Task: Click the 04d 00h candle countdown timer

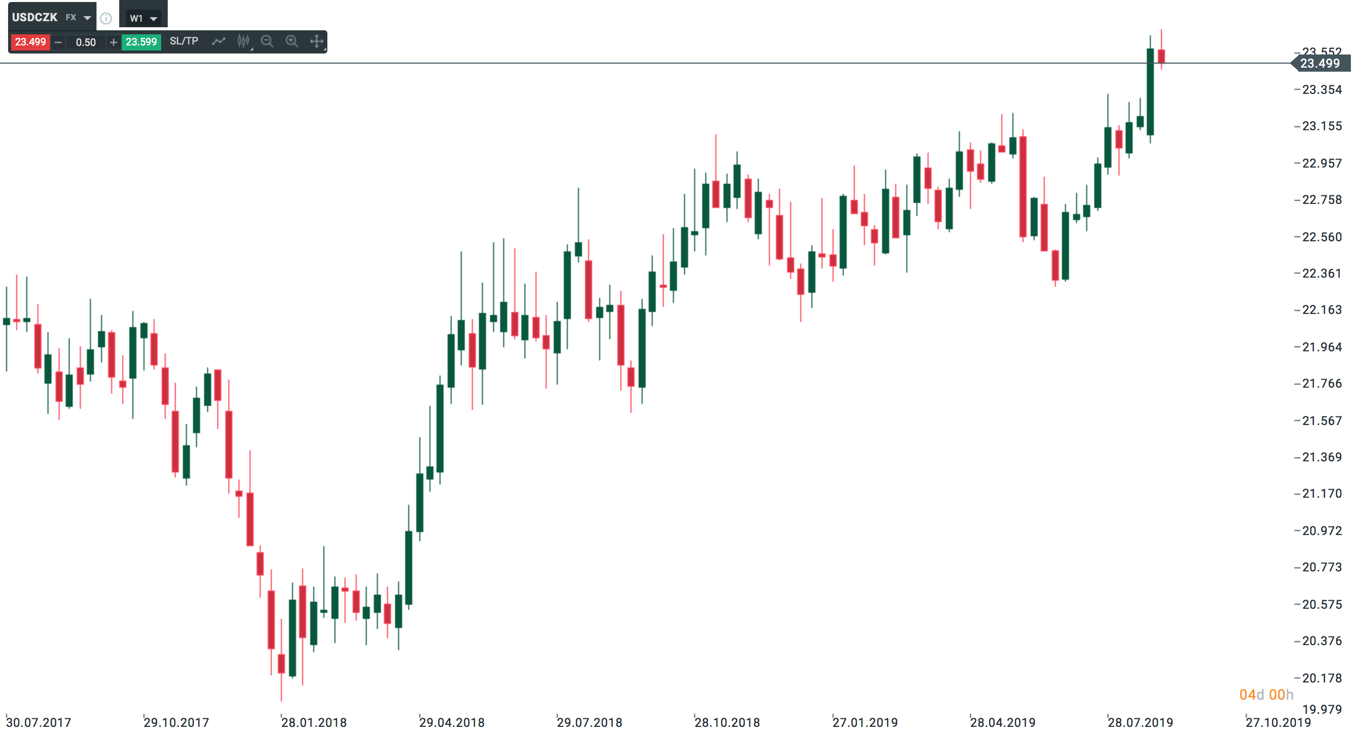Action: pos(1266,695)
